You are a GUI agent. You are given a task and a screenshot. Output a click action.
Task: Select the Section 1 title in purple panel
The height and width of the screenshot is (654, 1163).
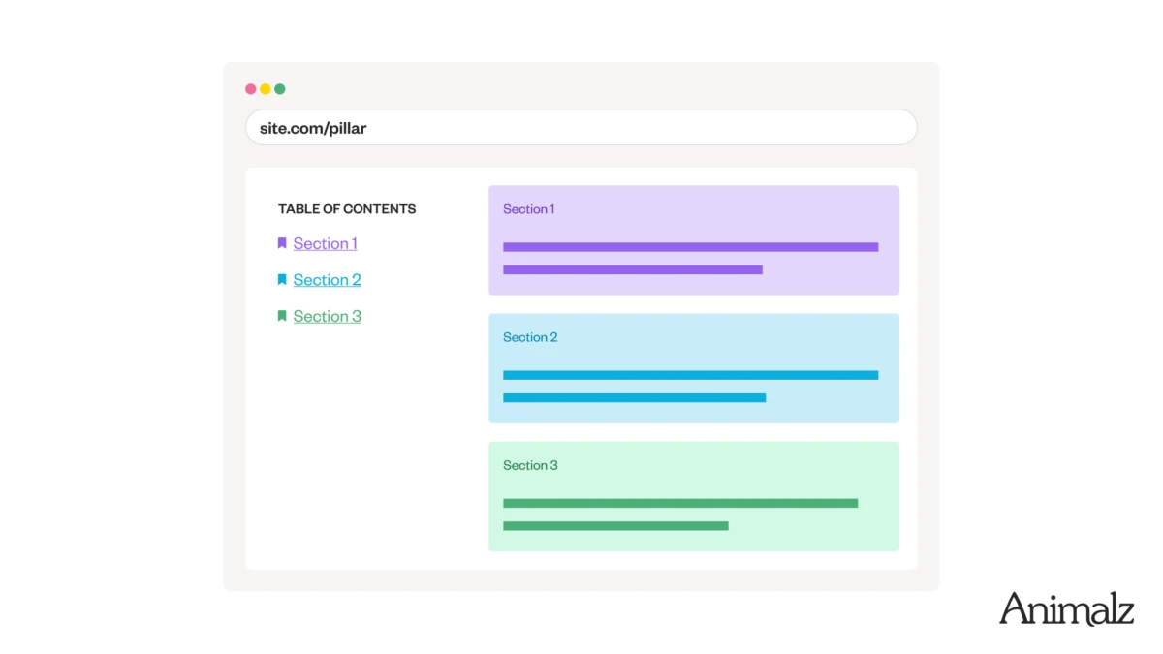pyautogui.click(x=529, y=209)
